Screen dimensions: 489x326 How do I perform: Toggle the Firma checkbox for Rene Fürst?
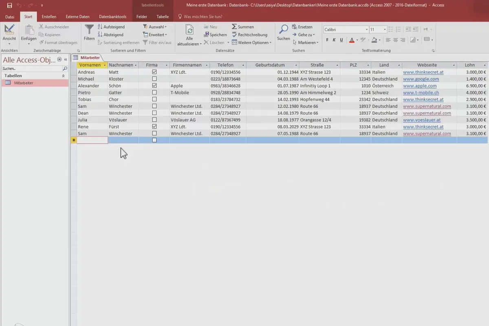154,127
